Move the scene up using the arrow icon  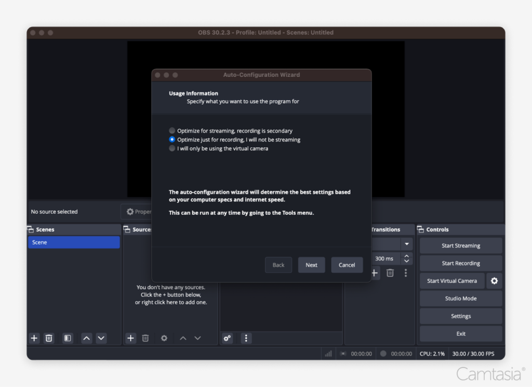[86, 338]
